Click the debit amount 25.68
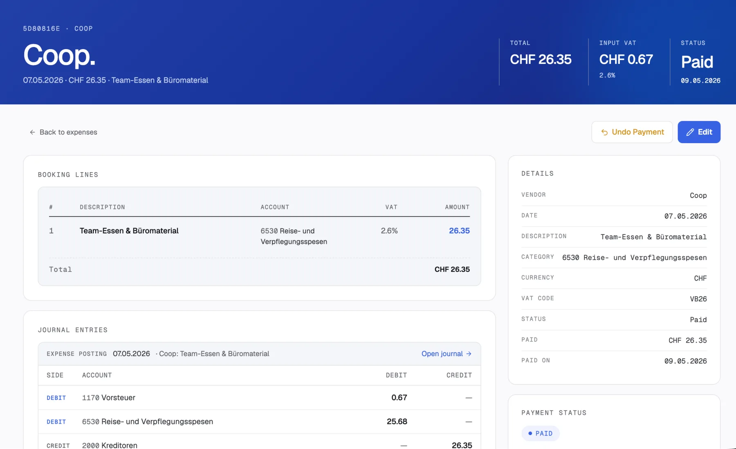The image size is (736, 449). [x=397, y=422]
